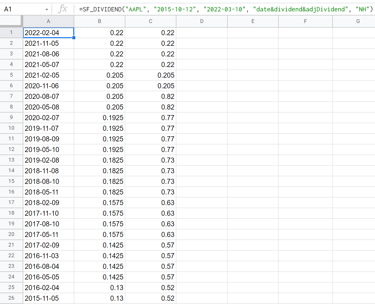Click cell containing 2021-08-06
Image resolution: width=375 pixels, height=304 pixels.
coord(49,54)
